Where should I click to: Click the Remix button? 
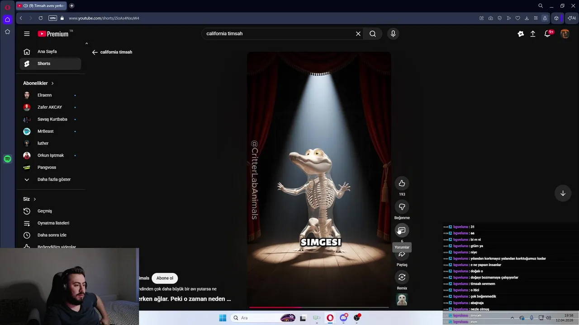[402, 277]
